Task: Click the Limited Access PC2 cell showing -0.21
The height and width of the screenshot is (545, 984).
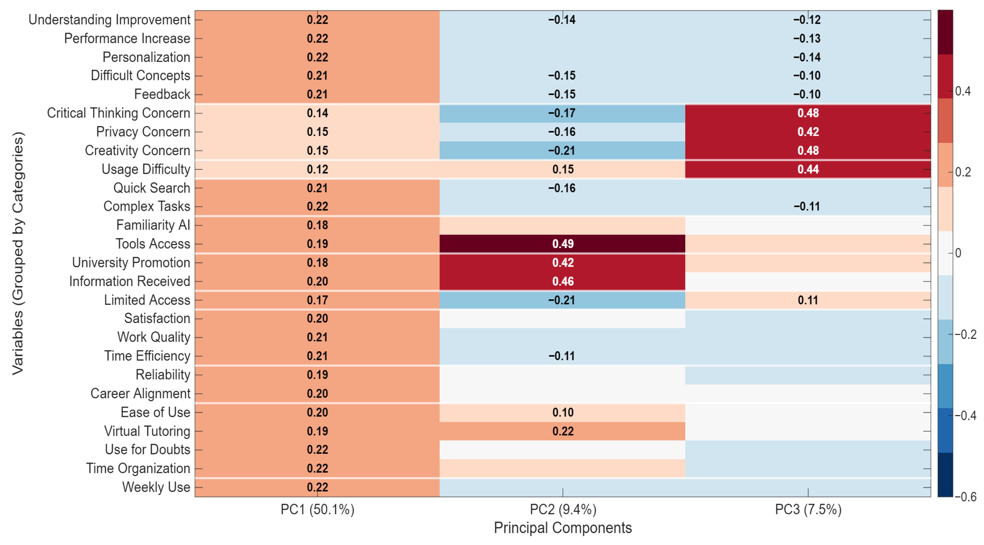Action: click(x=562, y=300)
